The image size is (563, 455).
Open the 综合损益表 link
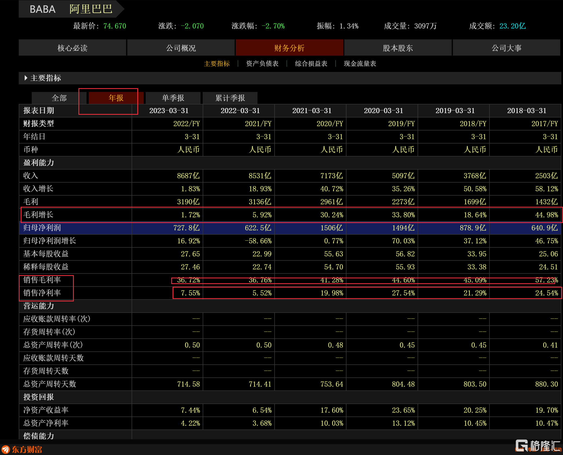(x=311, y=63)
